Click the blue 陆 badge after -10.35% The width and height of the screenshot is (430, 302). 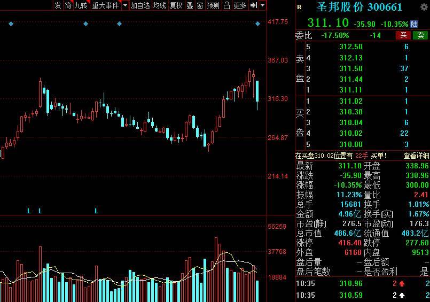tap(414, 24)
